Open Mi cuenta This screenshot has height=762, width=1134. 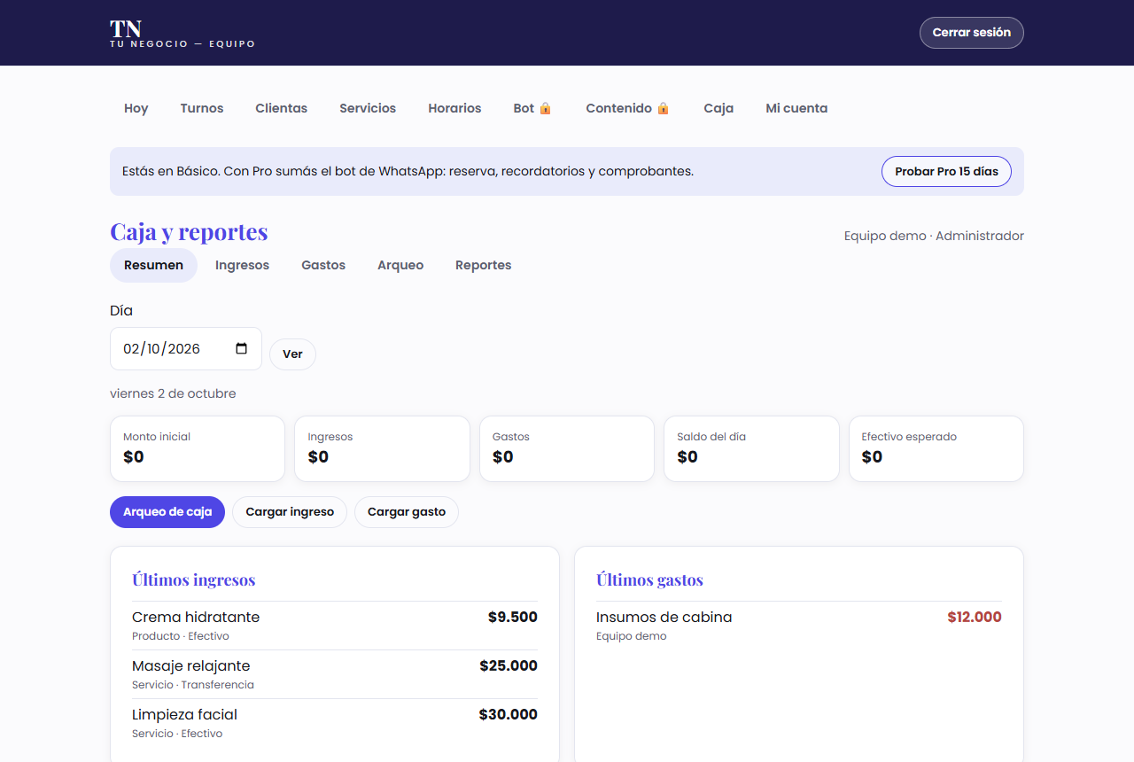pos(796,108)
